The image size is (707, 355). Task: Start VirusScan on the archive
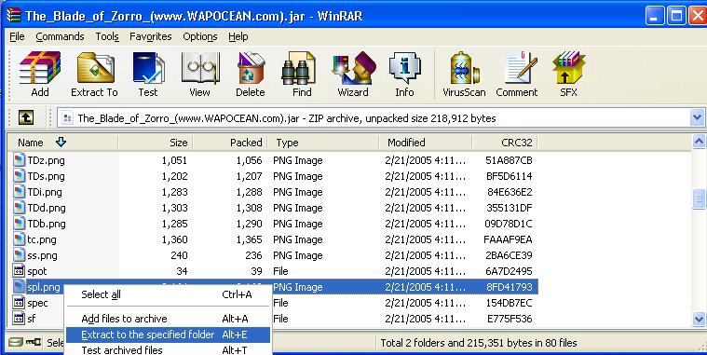(464, 74)
